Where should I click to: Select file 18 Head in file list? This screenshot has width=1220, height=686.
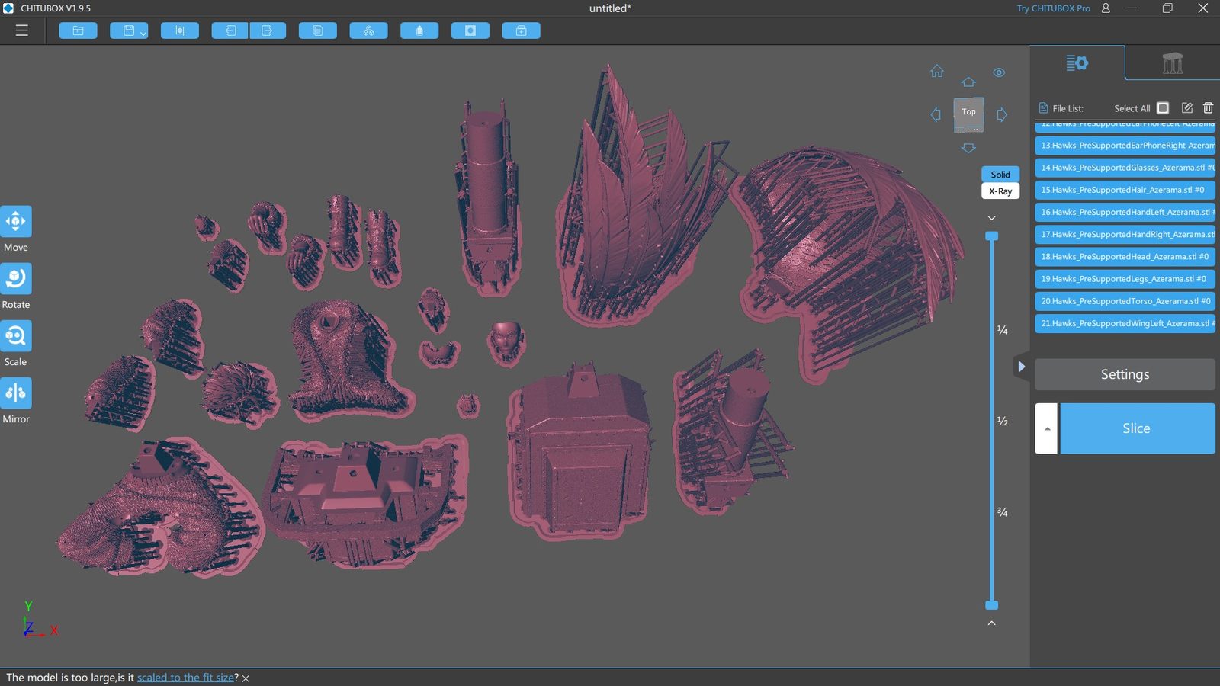point(1125,256)
